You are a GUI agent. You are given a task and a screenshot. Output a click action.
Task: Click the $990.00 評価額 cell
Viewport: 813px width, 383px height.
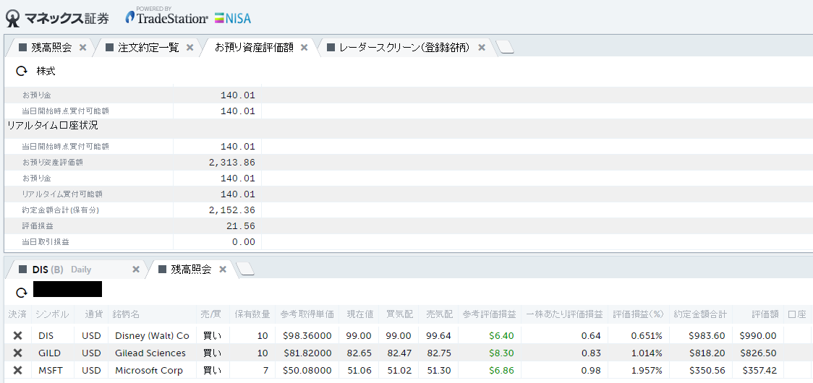[757, 336]
